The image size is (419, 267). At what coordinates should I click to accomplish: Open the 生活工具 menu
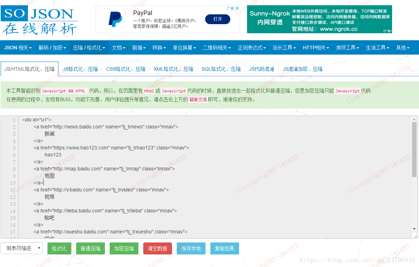pos(377,48)
